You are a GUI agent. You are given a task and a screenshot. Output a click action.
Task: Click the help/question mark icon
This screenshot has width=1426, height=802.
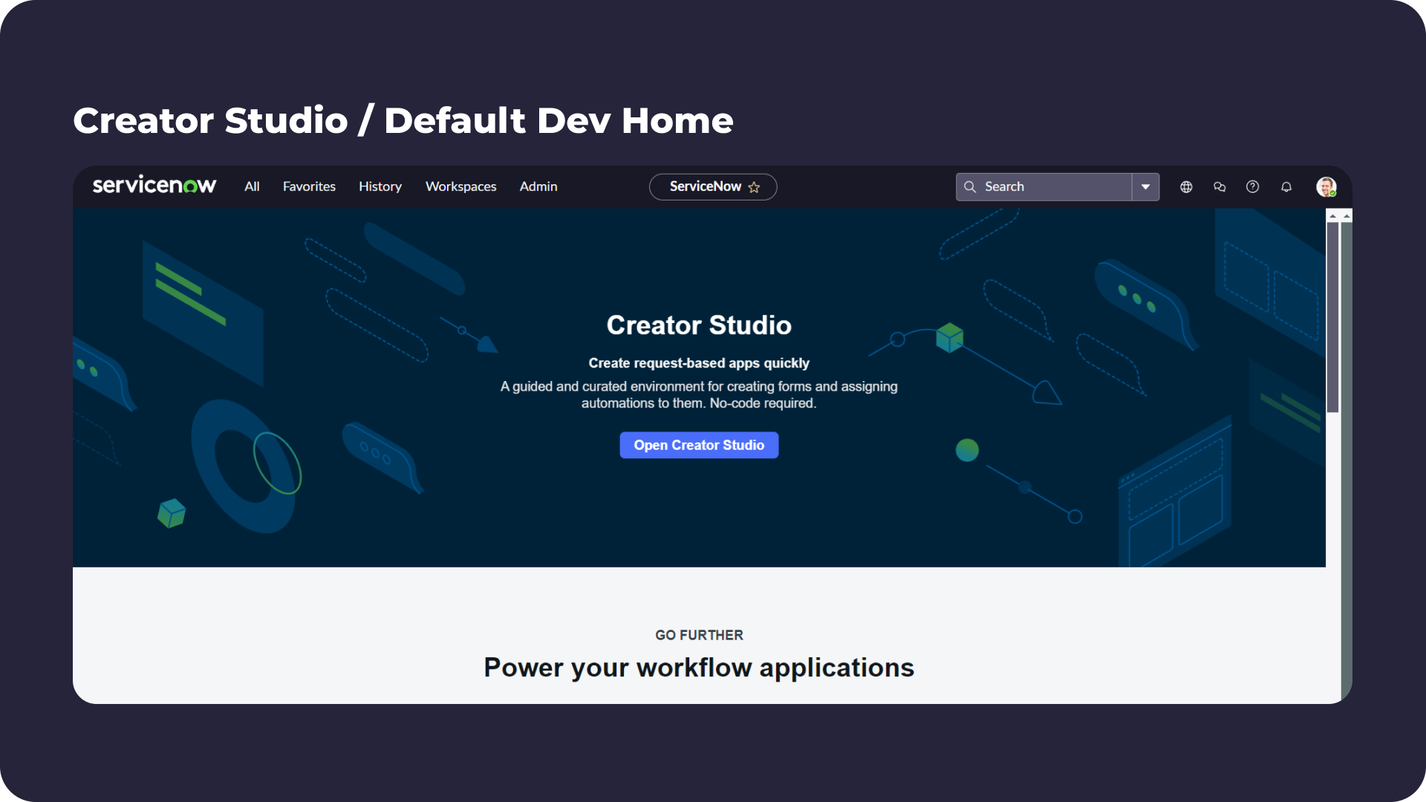click(1253, 186)
